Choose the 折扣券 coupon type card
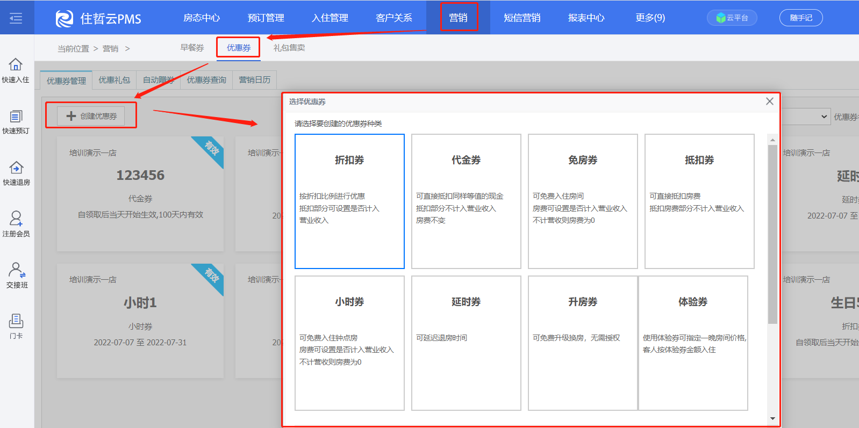This screenshot has height=428, width=859. [x=349, y=201]
